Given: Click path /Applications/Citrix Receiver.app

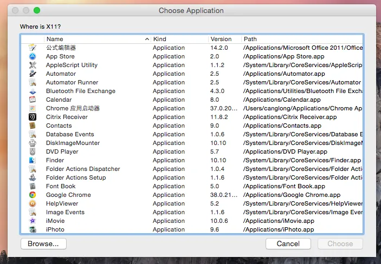Looking at the screenshot, I should [x=290, y=117].
